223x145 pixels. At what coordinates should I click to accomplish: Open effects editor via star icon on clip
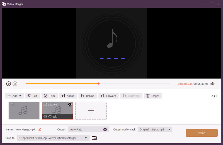click(x=50, y=116)
